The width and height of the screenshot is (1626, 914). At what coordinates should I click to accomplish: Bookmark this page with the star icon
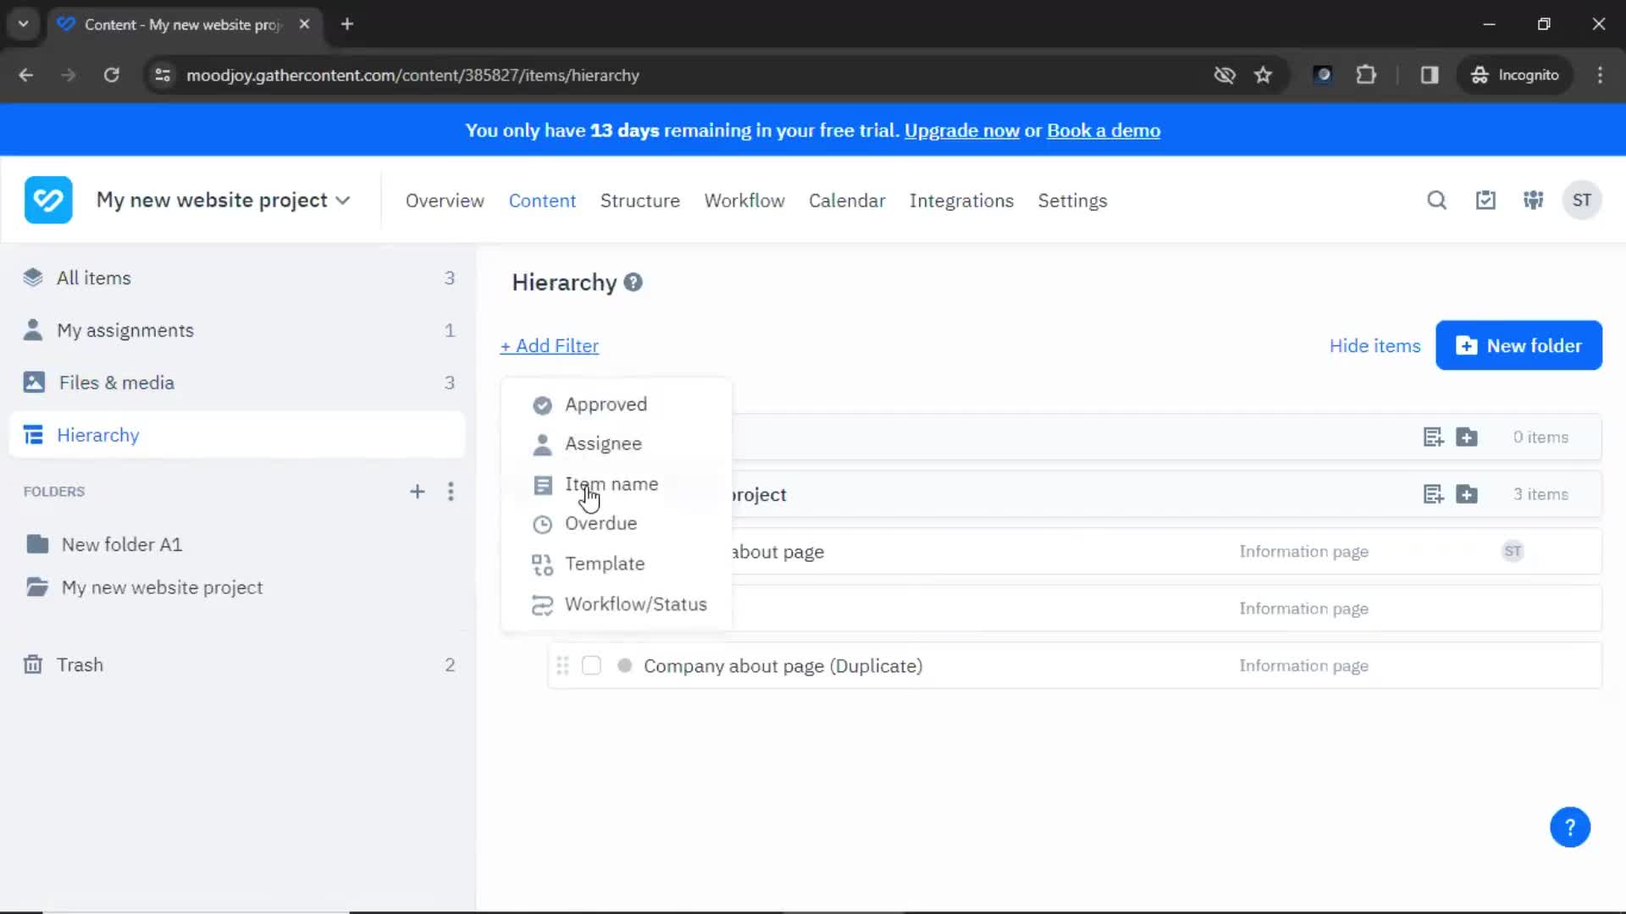coord(1263,75)
